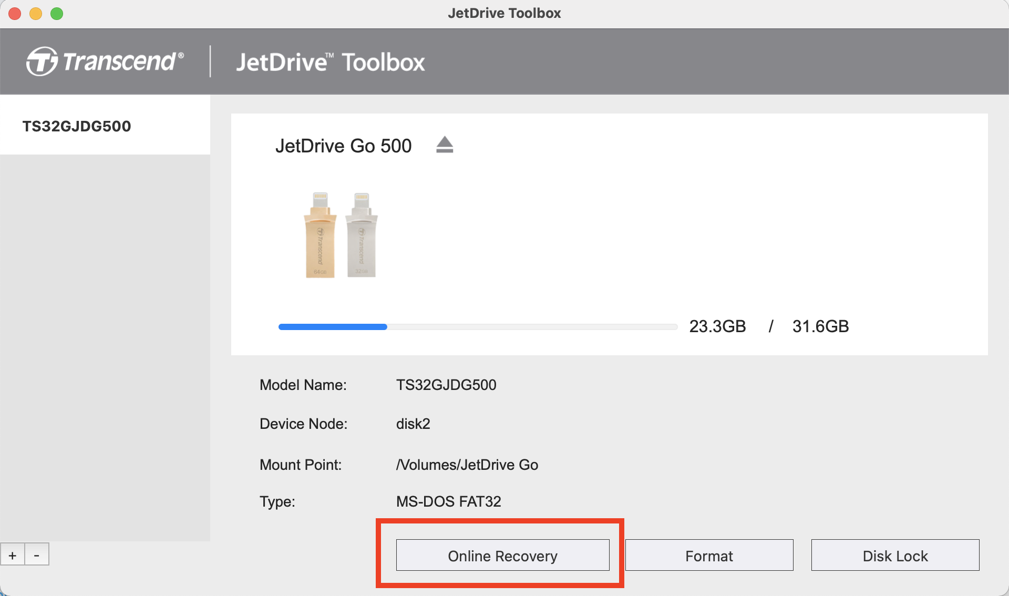
Task: Maximize the window with green button
Action: tap(57, 14)
